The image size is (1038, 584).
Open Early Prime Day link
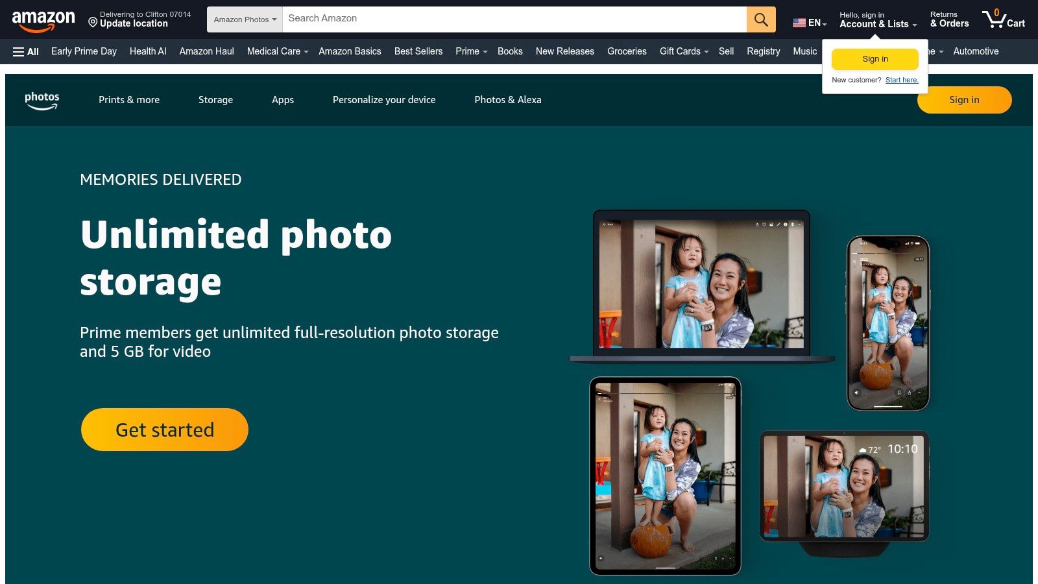click(x=84, y=51)
